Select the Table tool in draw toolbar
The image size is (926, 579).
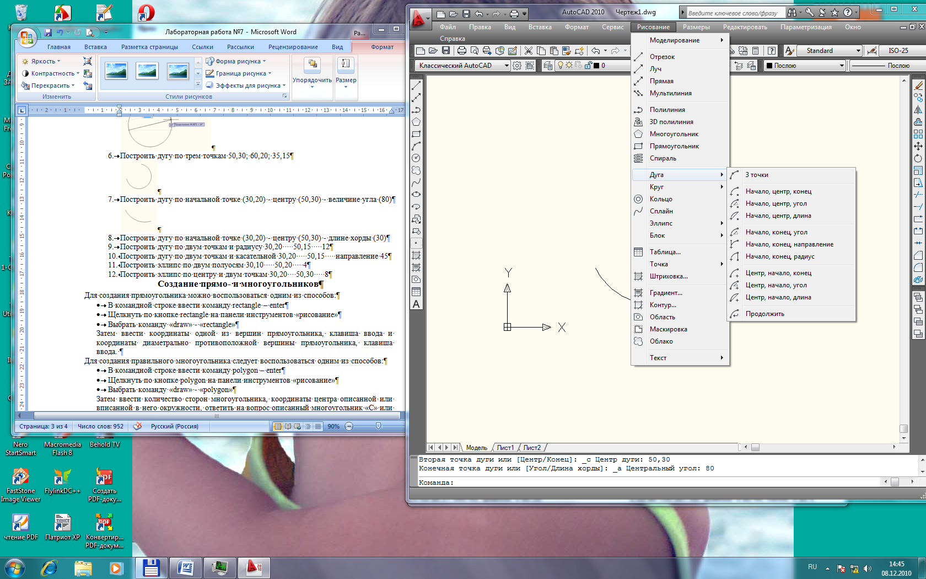(x=416, y=292)
